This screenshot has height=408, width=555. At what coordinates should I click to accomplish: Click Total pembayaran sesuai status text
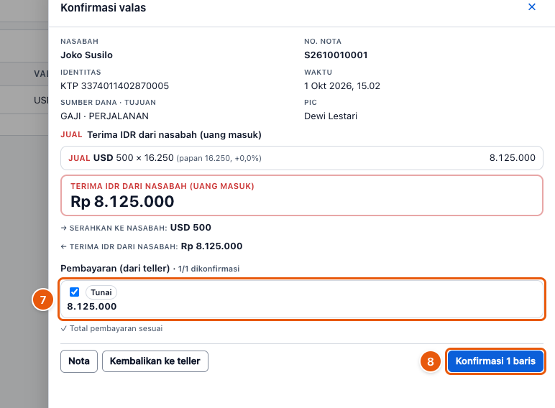click(112, 328)
